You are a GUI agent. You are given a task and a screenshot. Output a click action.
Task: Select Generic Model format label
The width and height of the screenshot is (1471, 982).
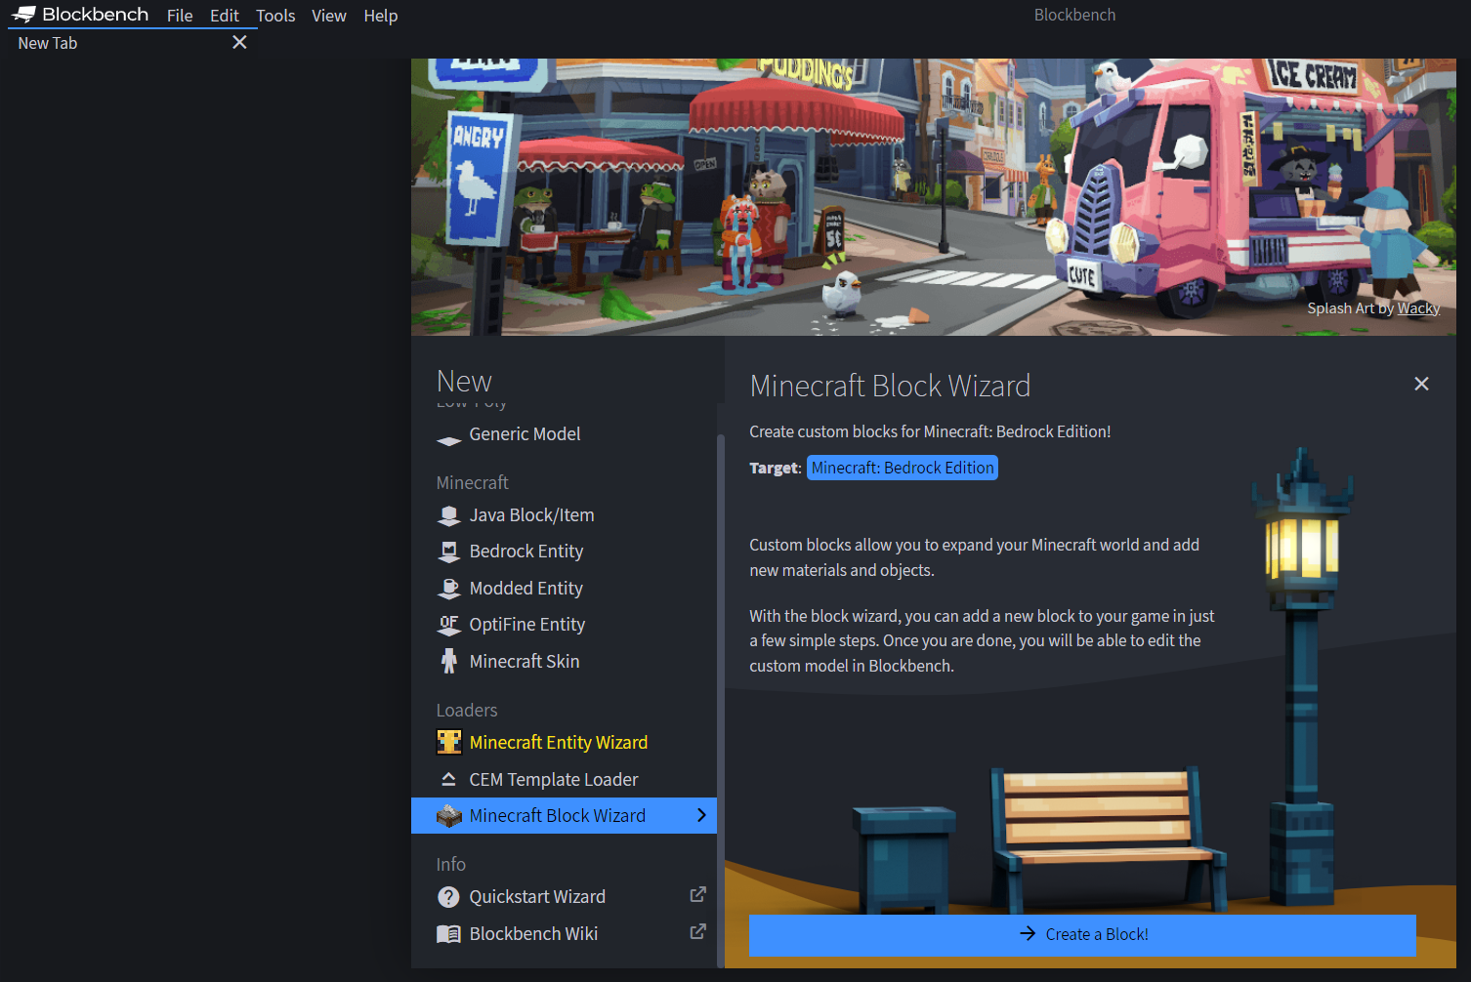[525, 434]
